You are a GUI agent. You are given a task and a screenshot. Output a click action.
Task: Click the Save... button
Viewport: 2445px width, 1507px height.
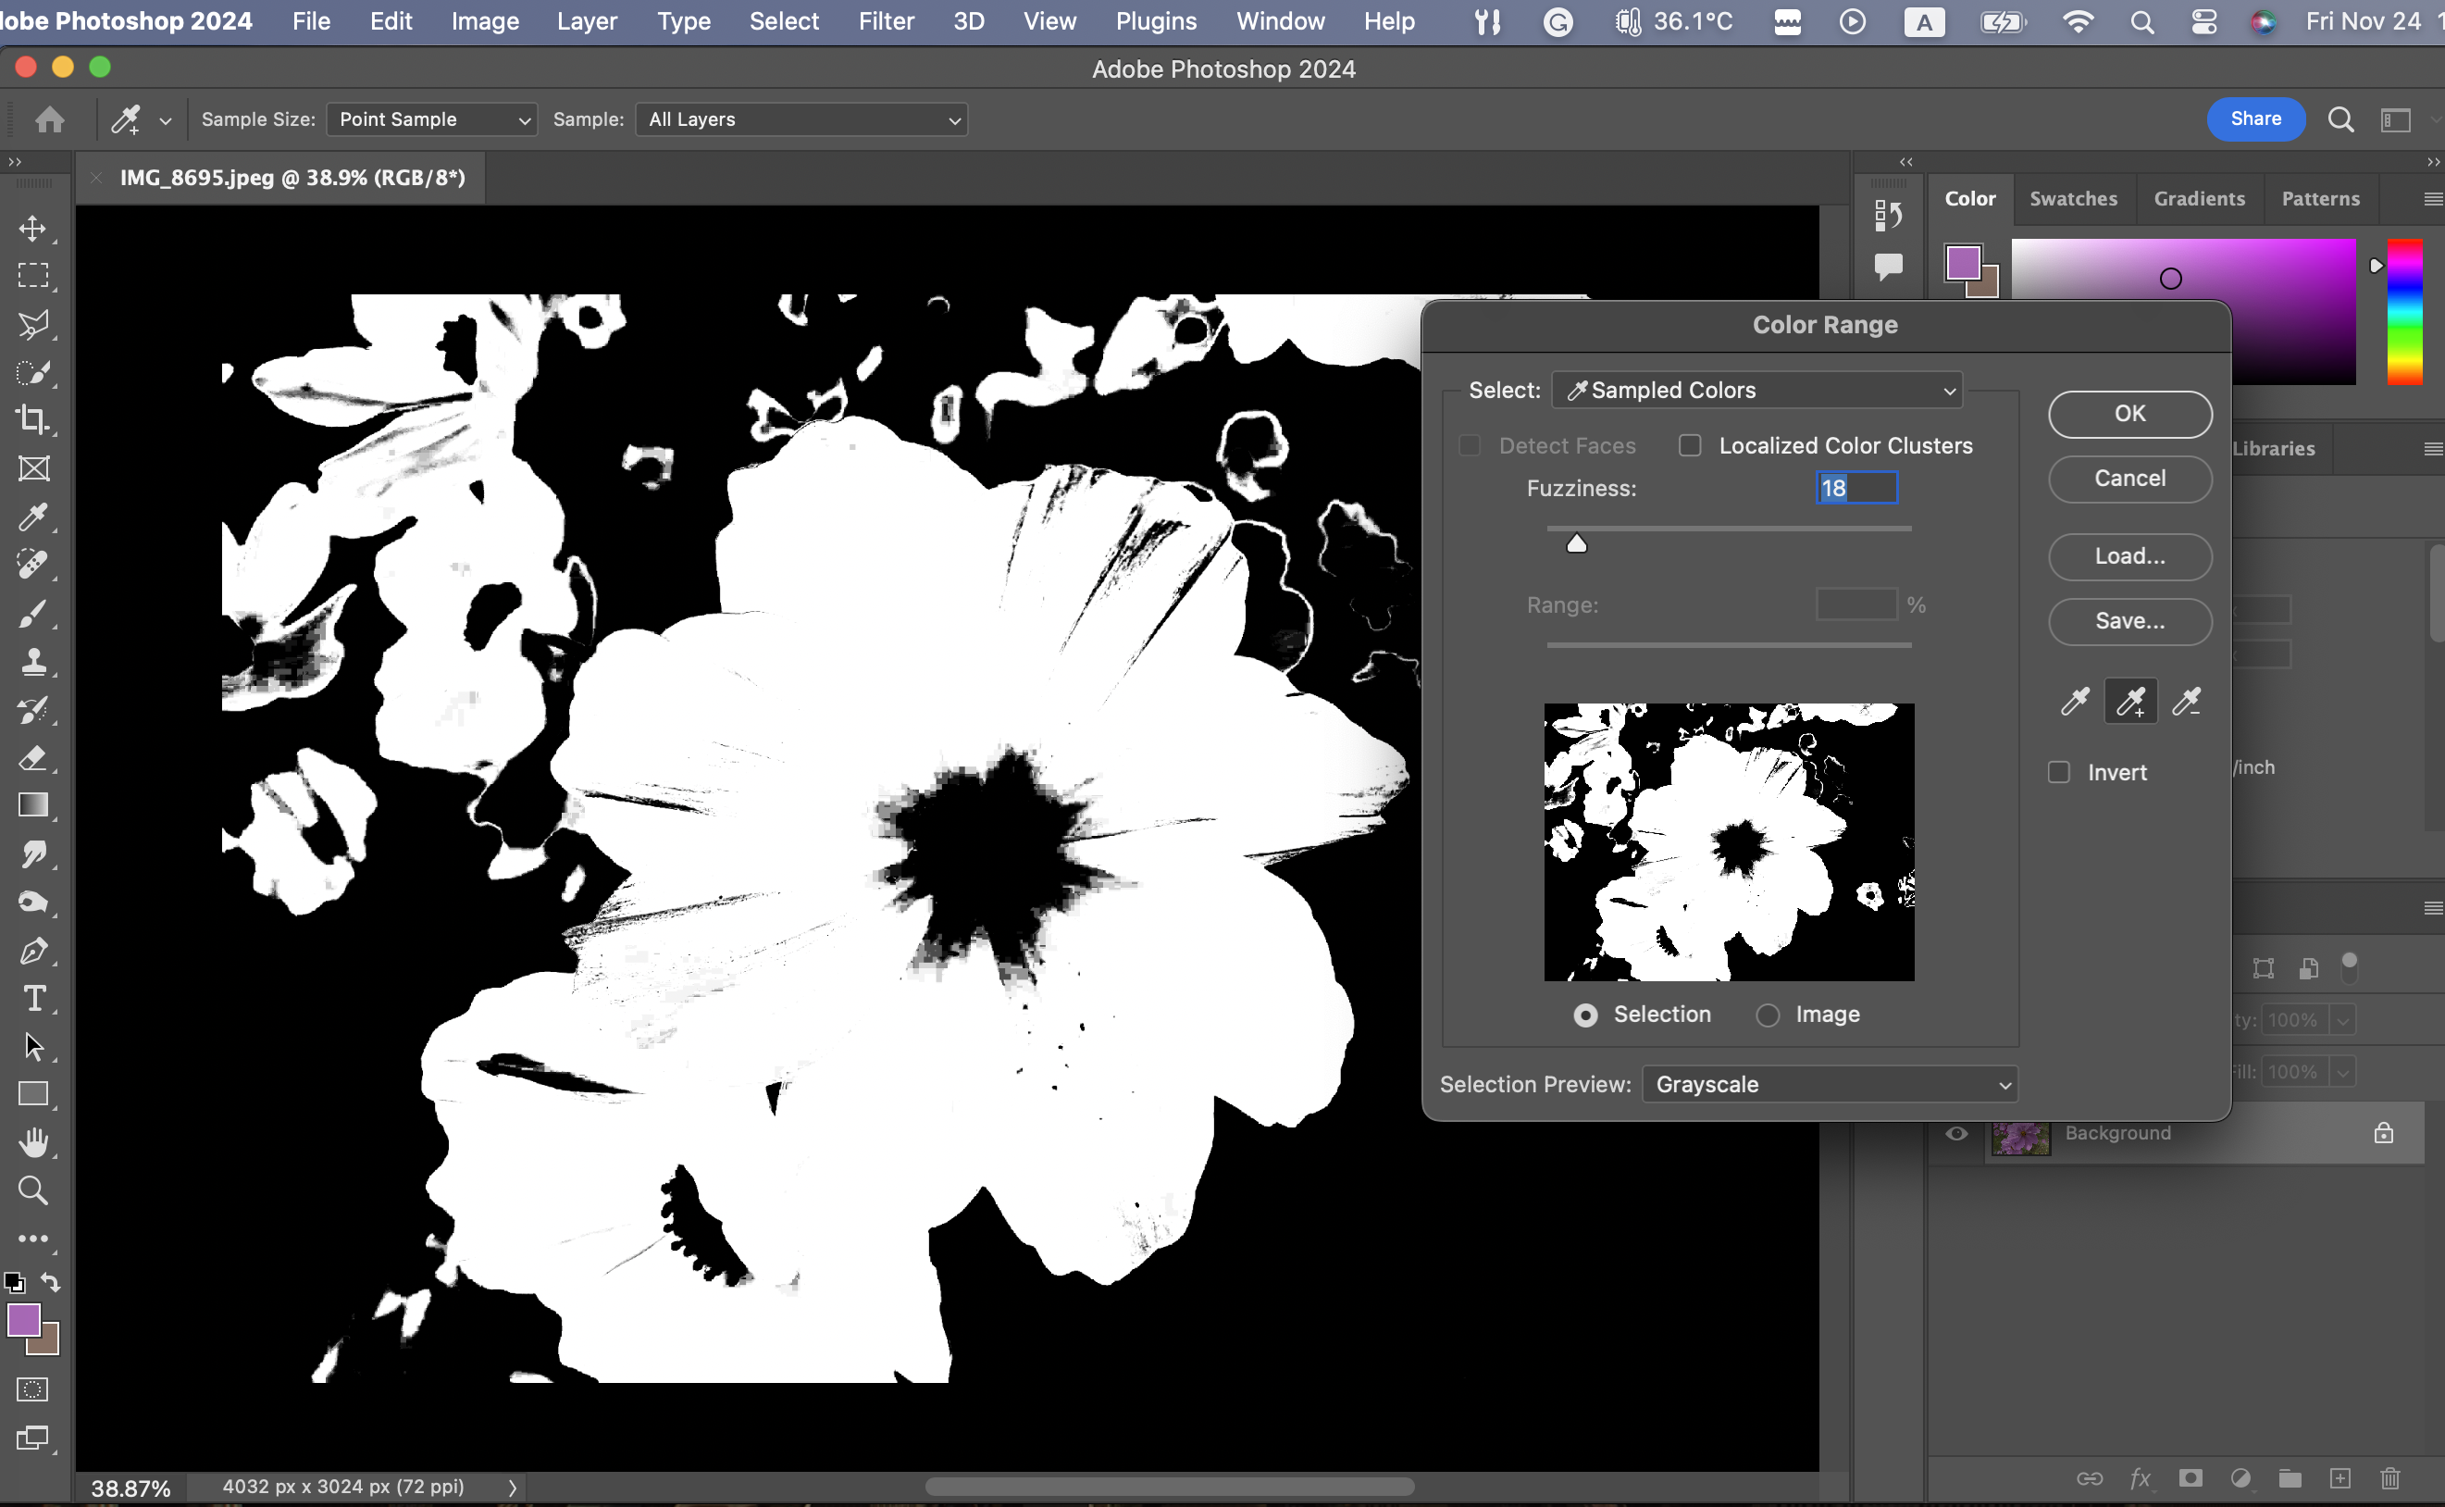pos(2129,621)
